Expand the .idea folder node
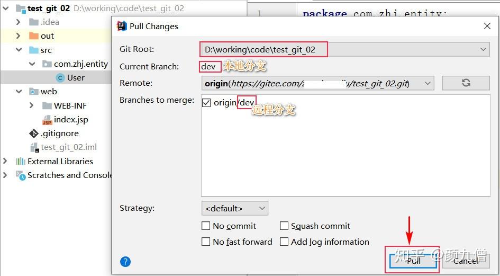Screen dimensions: 500x276 18,22
